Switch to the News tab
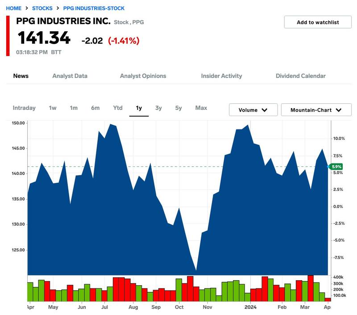 tap(21, 76)
